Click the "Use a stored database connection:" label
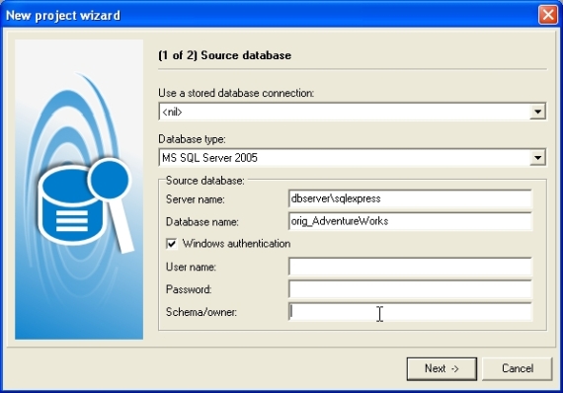This screenshot has height=393, width=563. [x=236, y=93]
